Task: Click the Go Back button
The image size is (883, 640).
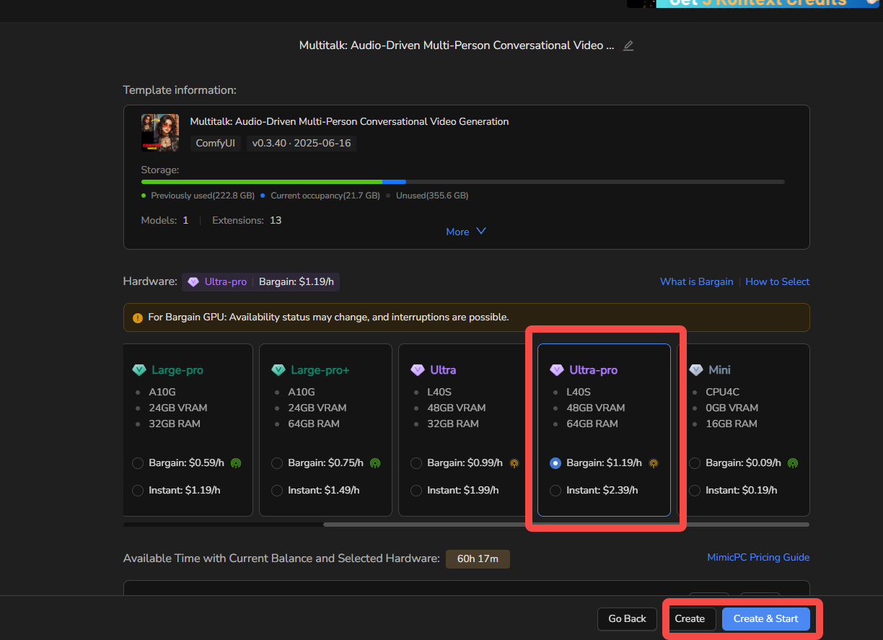Action: click(x=628, y=619)
